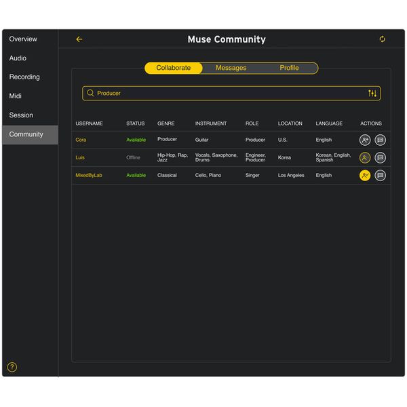Image resolution: width=407 pixels, height=407 pixels.
Task: Select the Collaborate tab
Action: click(x=174, y=68)
